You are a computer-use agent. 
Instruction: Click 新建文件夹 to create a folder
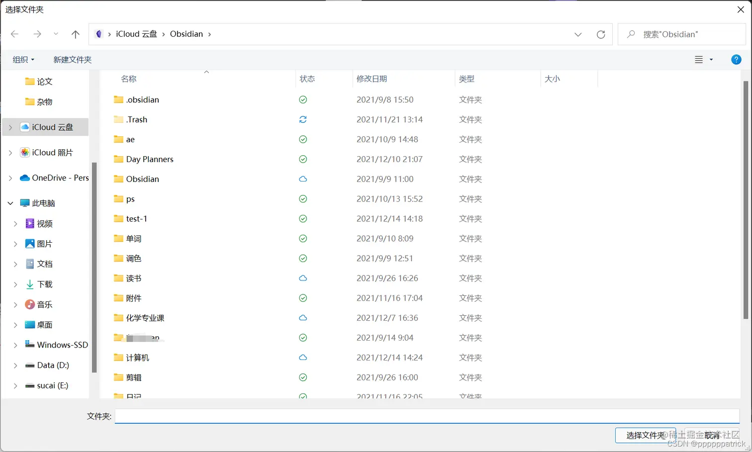coord(73,60)
